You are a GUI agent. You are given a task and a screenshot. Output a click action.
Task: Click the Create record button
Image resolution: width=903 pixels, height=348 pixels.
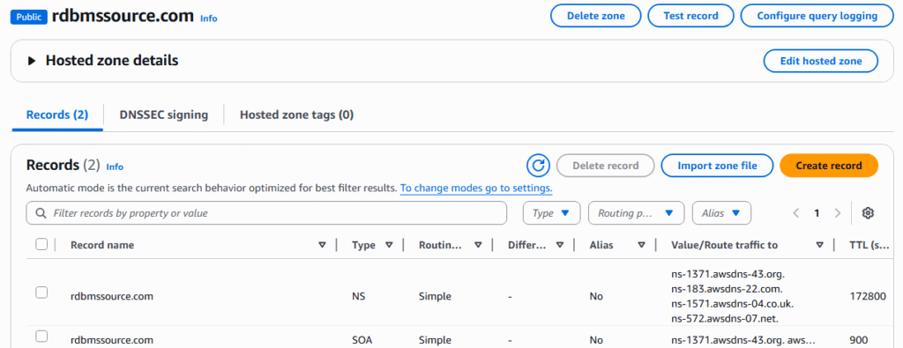(x=829, y=166)
